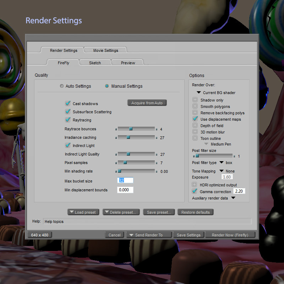Image resolution: width=284 pixels, height=284 pixels.
Task: Expand Auxiliary render data menu
Action: (233, 198)
